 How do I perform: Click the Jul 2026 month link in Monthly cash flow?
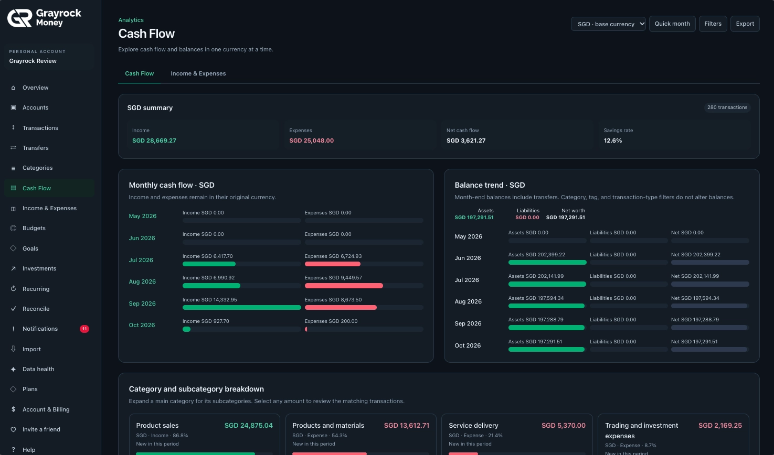(141, 260)
